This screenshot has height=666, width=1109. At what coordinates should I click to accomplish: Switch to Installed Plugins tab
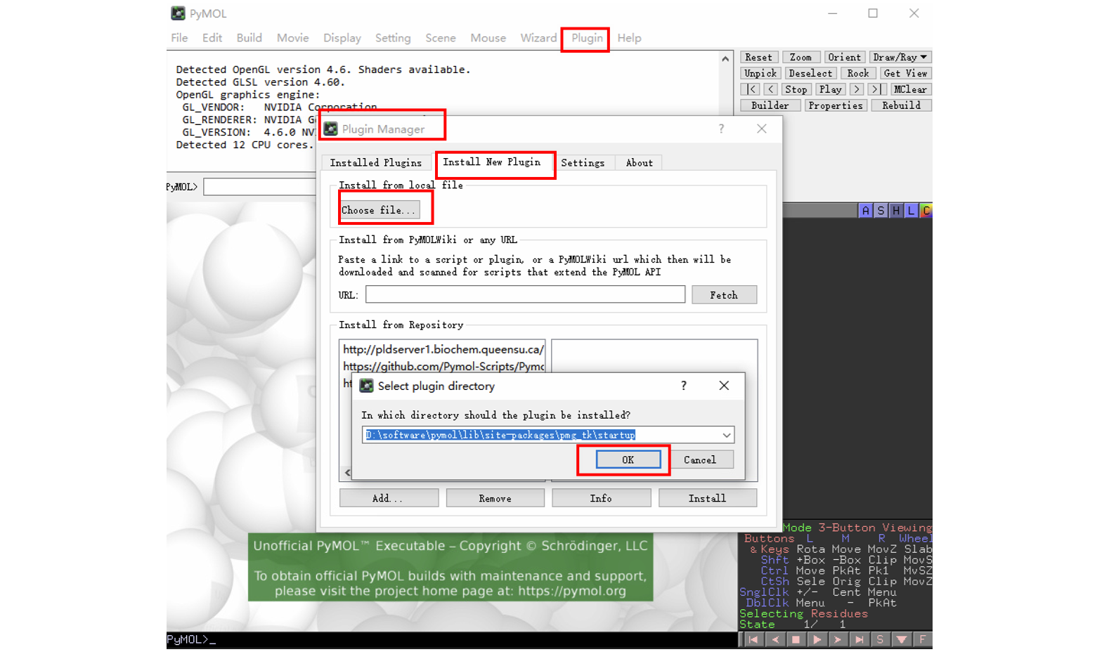(x=376, y=162)
